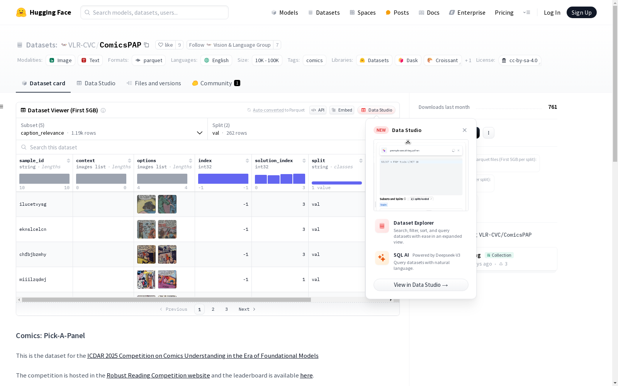Open the three-dot more options button

click(x=489, y=133)
